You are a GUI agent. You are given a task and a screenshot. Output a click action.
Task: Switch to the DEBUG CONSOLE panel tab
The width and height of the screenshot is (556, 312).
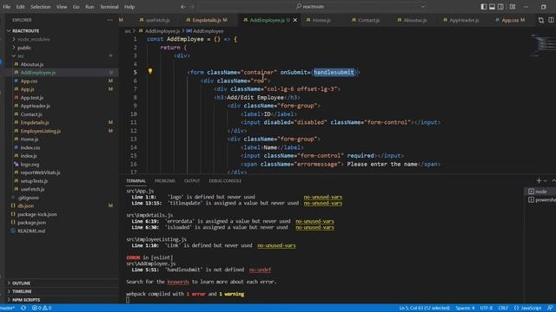coord(225,181)
